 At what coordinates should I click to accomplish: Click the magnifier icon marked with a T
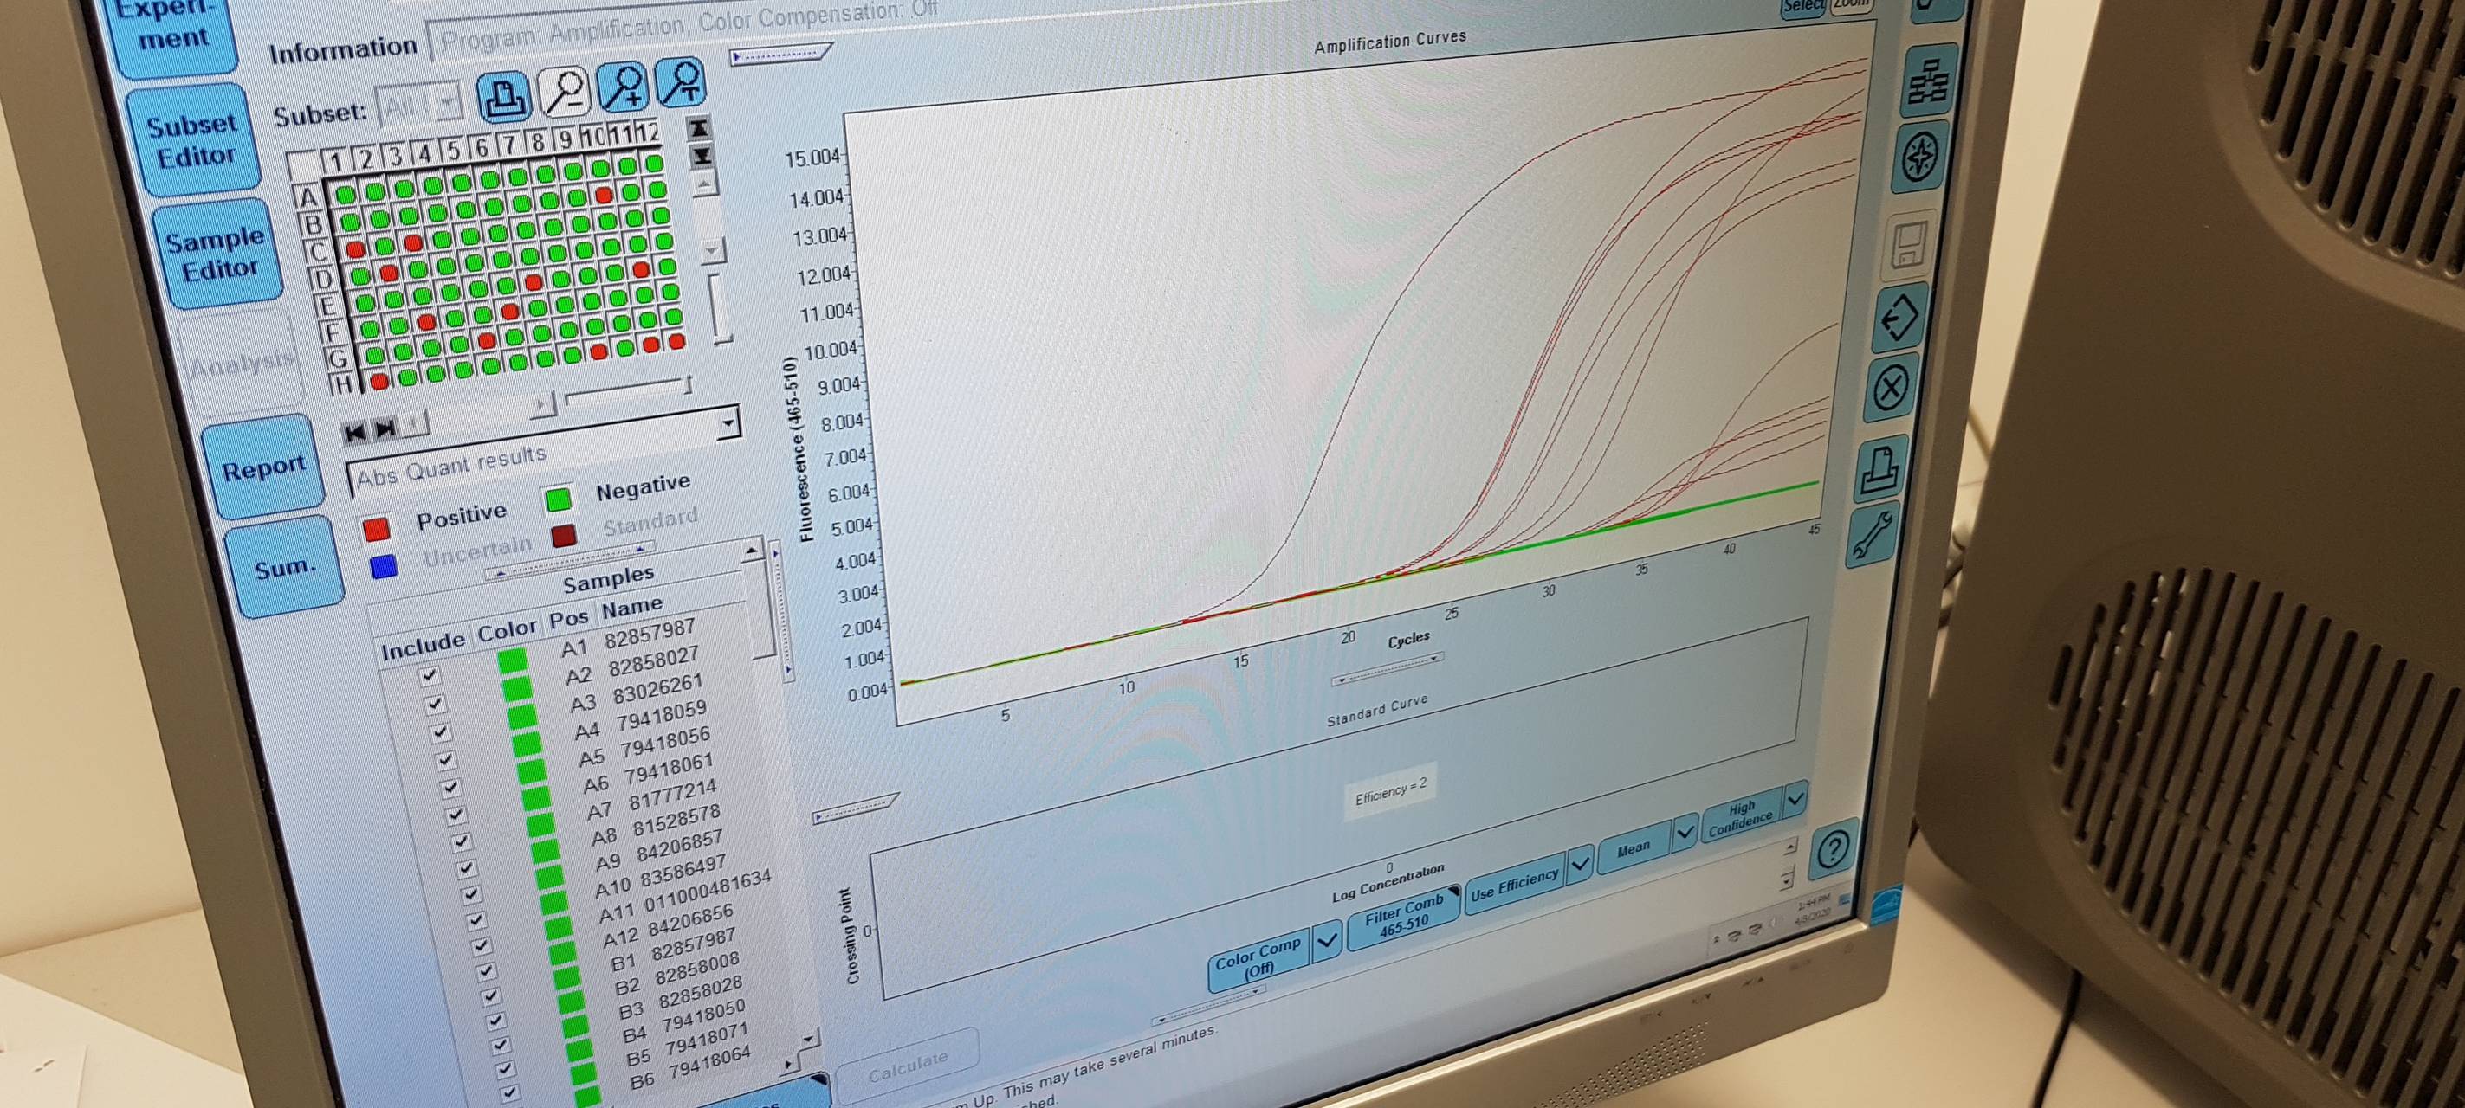[681, 81]
